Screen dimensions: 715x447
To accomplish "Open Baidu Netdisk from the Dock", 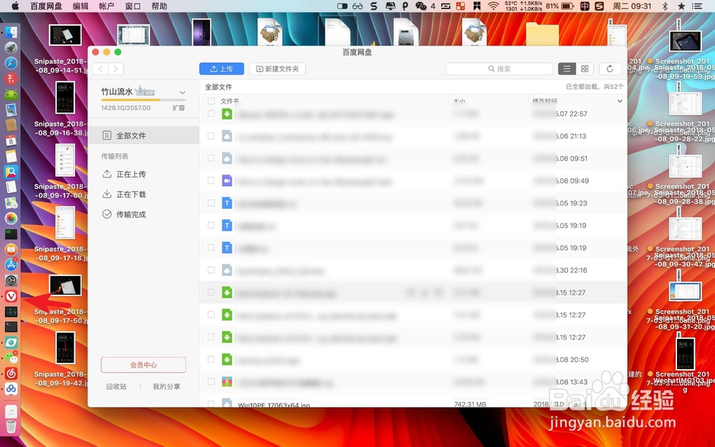I will tap(11, 389).
